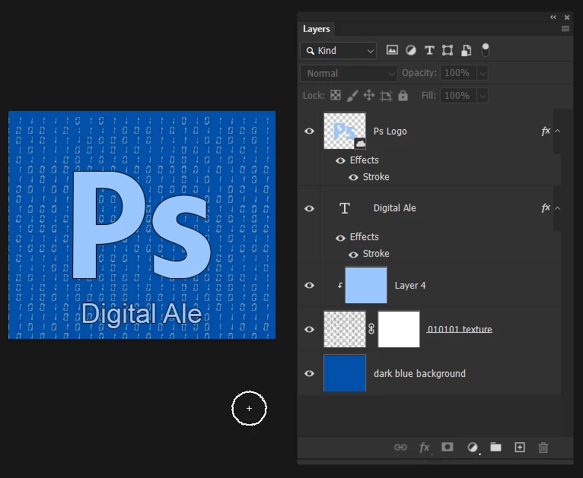Filter for smart objects icon
The width and height of the screenshot is (583, 478).
[x=467, y=50]
